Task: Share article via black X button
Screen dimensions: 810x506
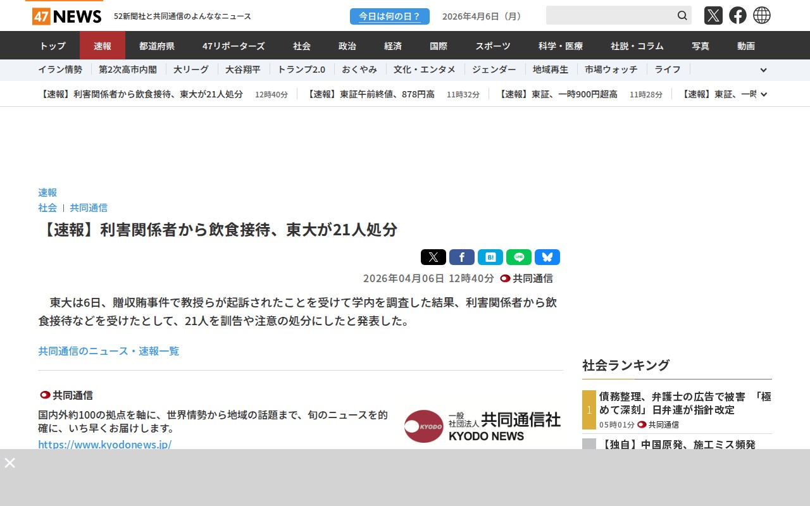Action: click(x=433, y=257)
